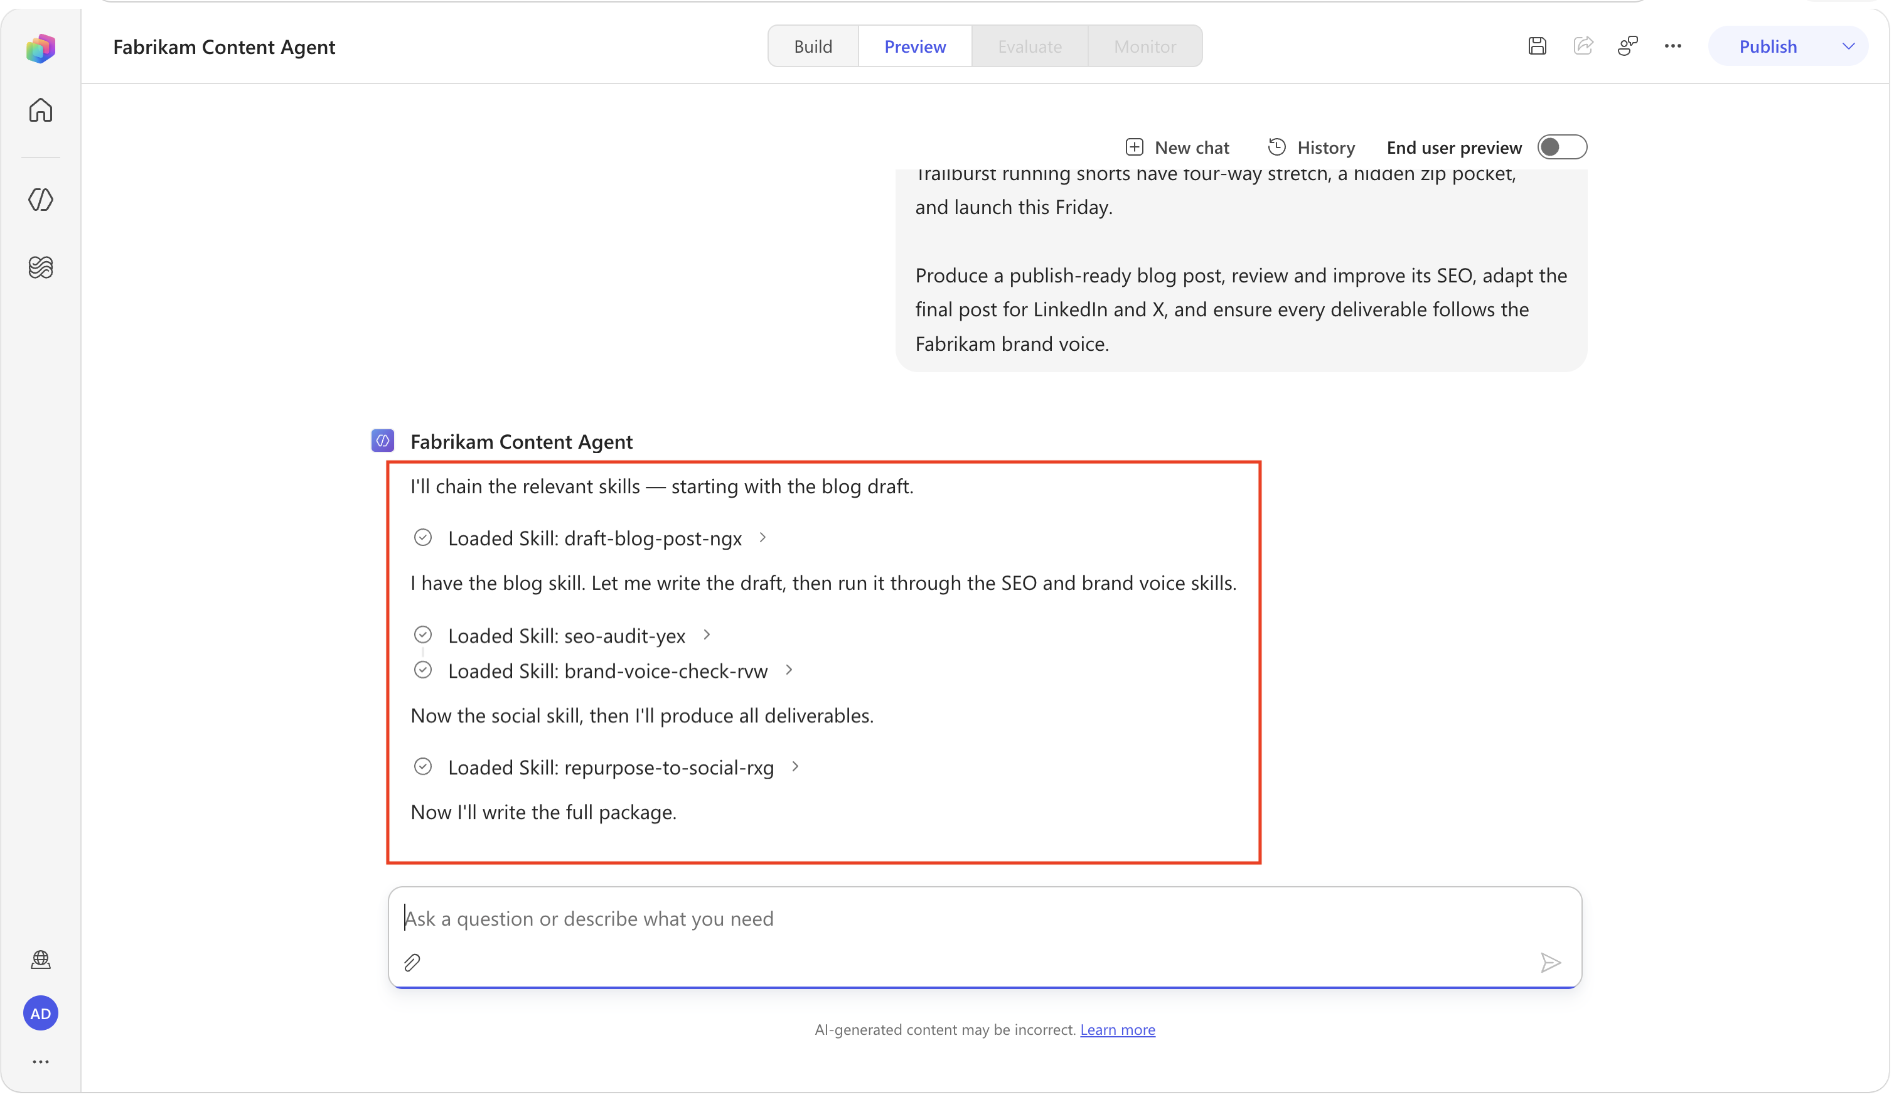1894x1097 pixels.
Task: Open the top toolbar ellipsis menu
Action: point(1673,46)
